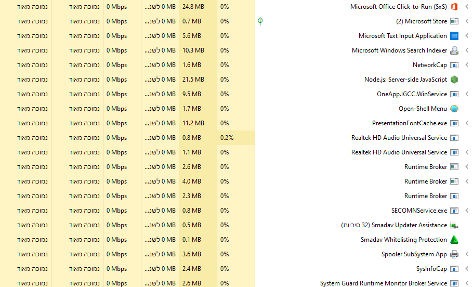Click the Spooler SubSystem App printer icon
The height and width of the screenshot is (287, 473).
(x=454, y=254)
